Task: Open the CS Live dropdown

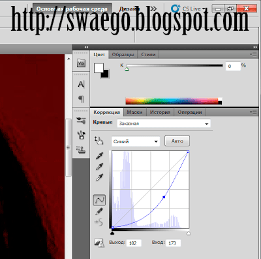Action: [204, 9]
